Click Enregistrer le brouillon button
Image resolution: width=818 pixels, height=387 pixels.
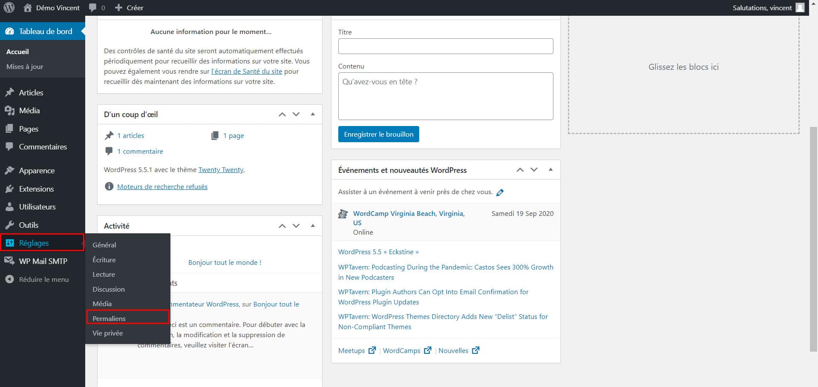pos(379,134)
